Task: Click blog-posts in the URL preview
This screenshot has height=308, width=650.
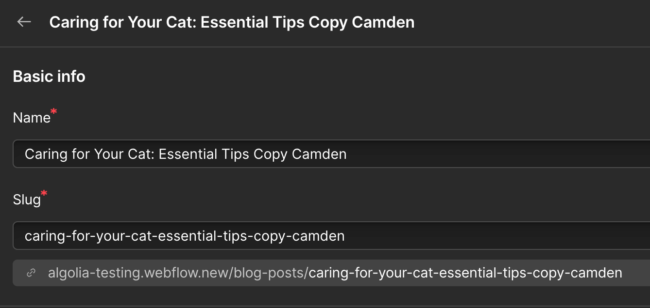Action: 269,273
